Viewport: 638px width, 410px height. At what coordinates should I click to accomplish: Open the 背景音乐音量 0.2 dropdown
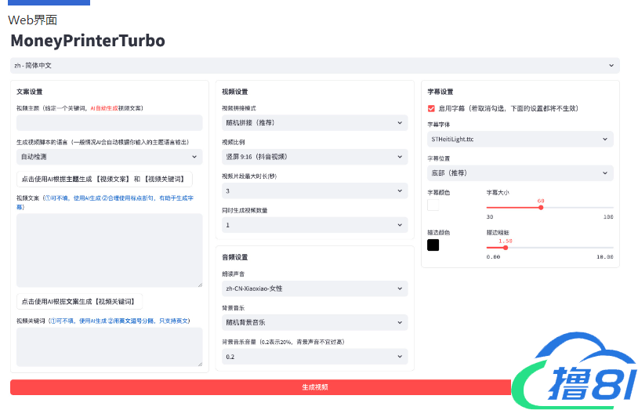[x=314, y=357]
